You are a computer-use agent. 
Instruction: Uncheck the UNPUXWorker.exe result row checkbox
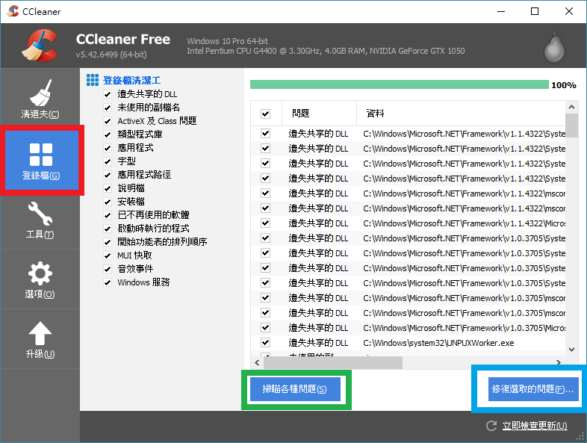pos(265,342)
